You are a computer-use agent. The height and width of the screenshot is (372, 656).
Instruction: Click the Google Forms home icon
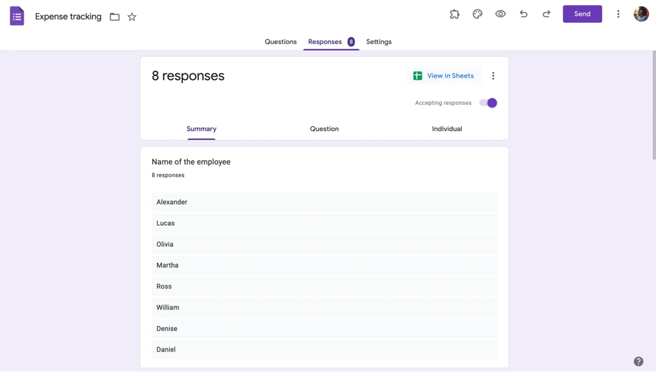[x=17, y=16]
